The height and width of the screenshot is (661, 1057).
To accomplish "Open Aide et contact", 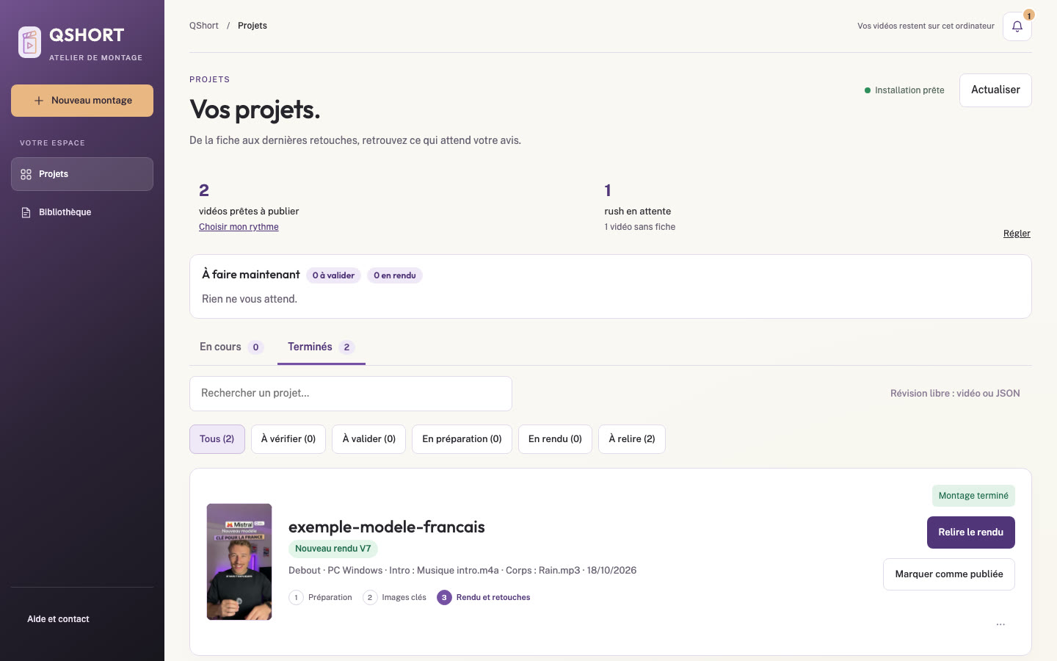I will [x=58, y=619].
